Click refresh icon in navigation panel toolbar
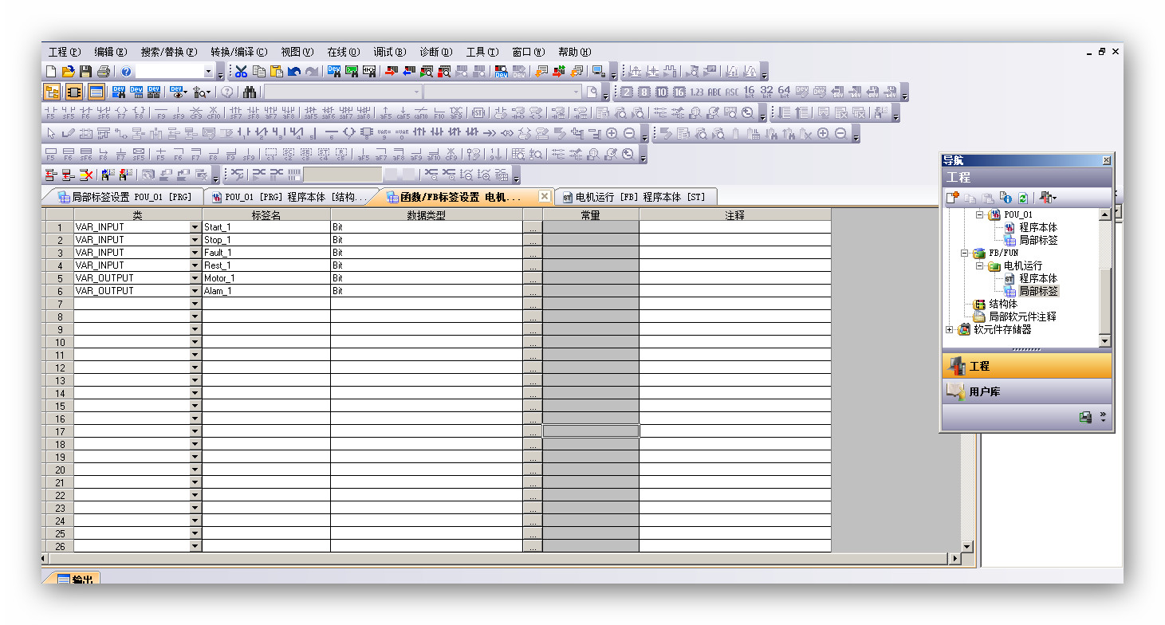The image size is (1165, 625). [x=1022, y=198]
